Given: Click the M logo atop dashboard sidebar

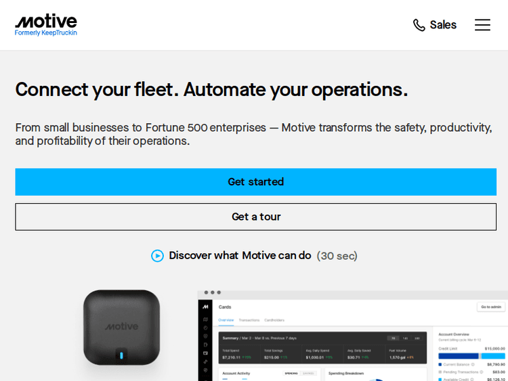Looking at the screenshot, I should pos(205,307).
